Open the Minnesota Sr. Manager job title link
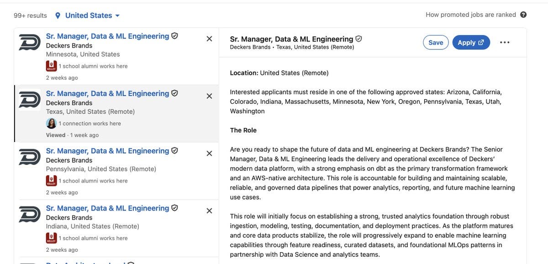 pyautogui.click(x=108, y=36)
